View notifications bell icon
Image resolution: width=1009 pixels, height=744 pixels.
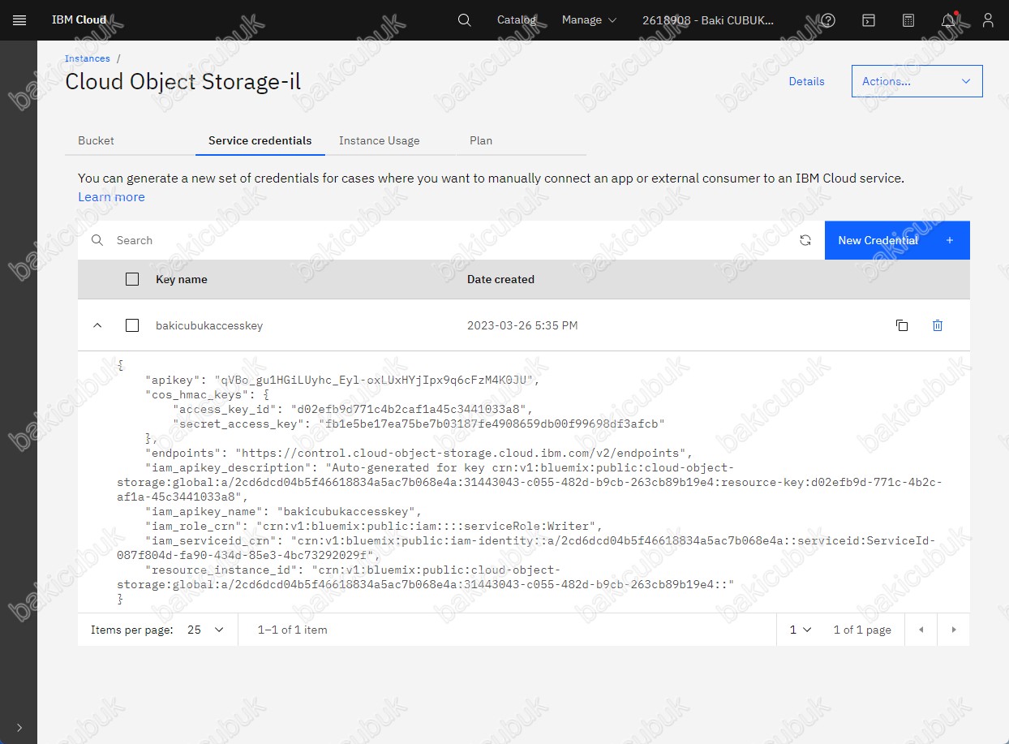tap(947, 20)
